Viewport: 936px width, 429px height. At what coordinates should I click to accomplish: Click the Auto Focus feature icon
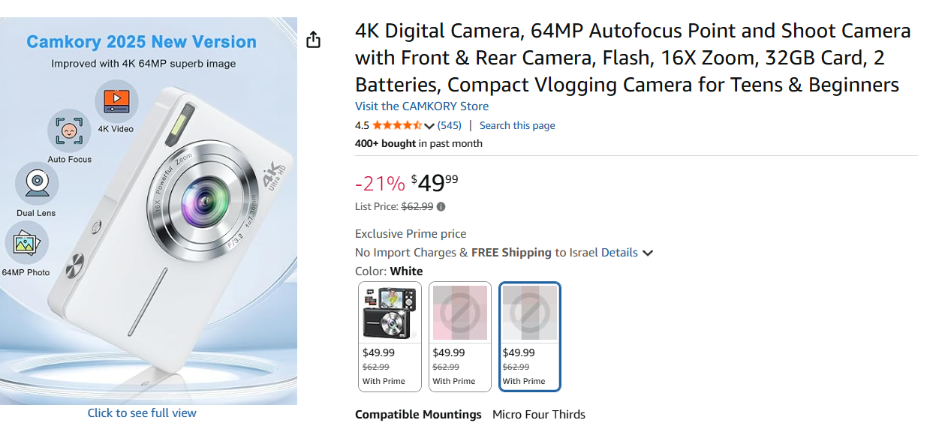click(69, 131)
